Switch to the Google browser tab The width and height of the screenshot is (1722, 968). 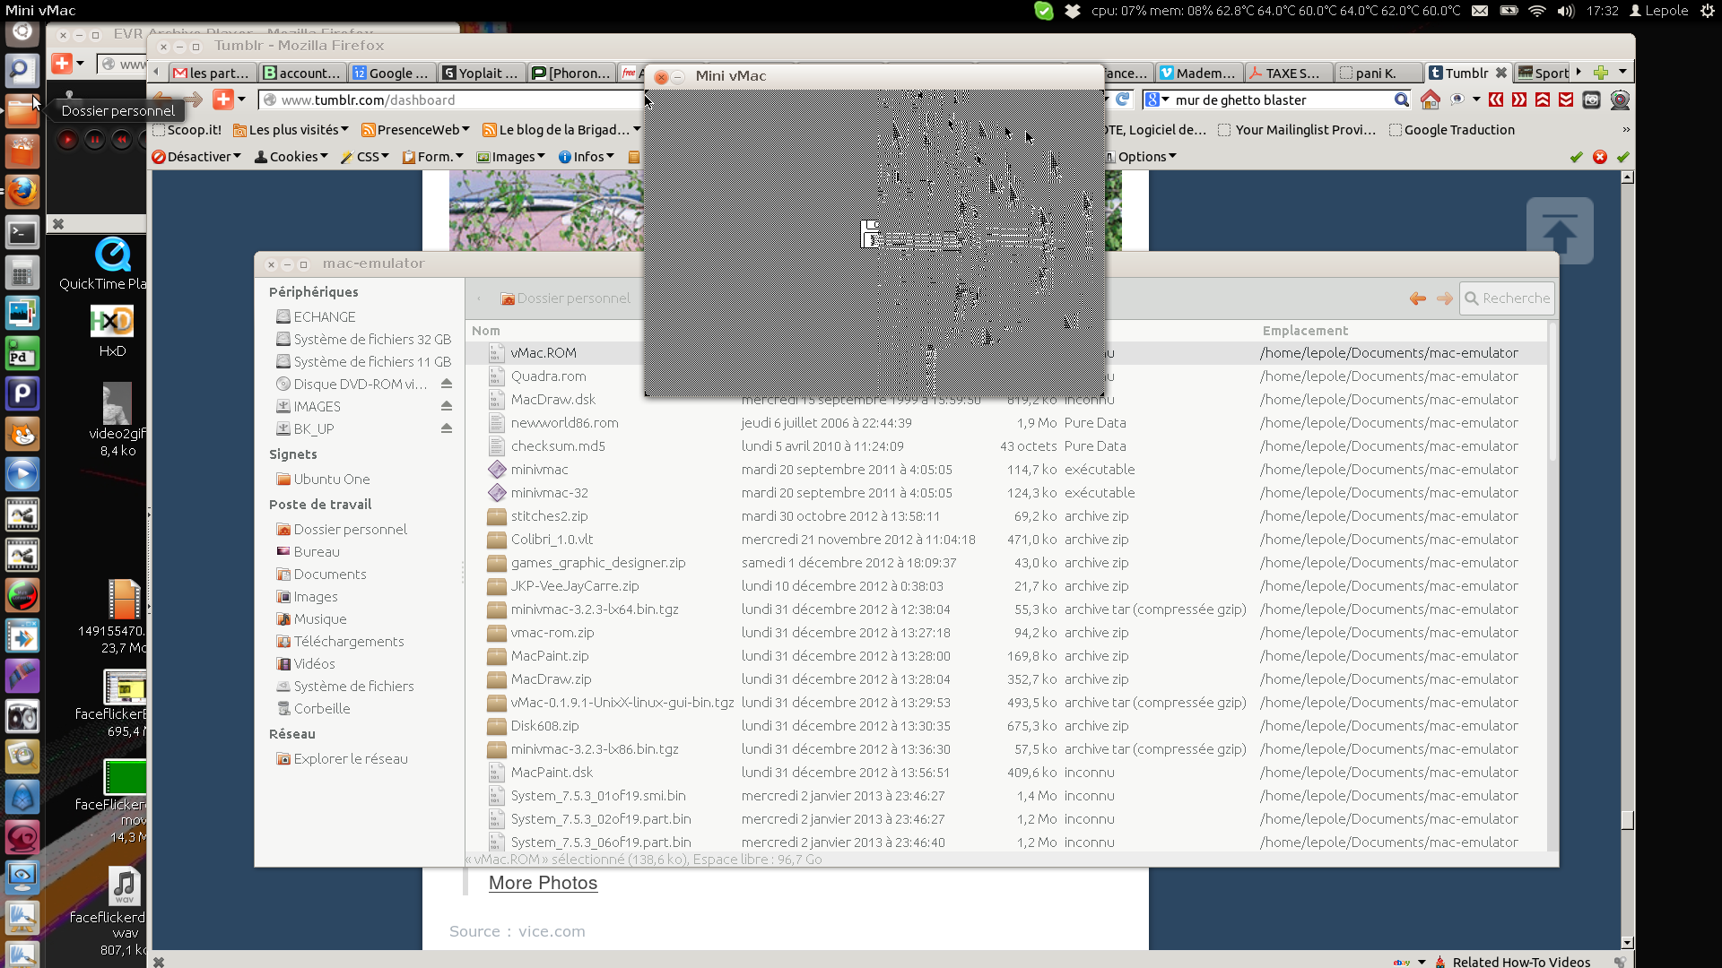coord(391,73)
